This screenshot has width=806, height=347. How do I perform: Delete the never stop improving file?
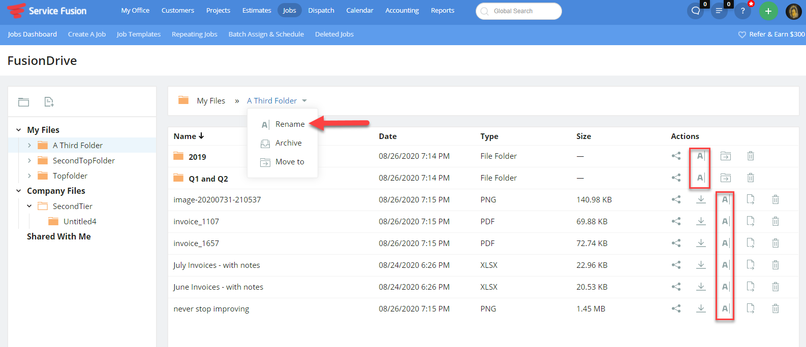click(775, 308)
